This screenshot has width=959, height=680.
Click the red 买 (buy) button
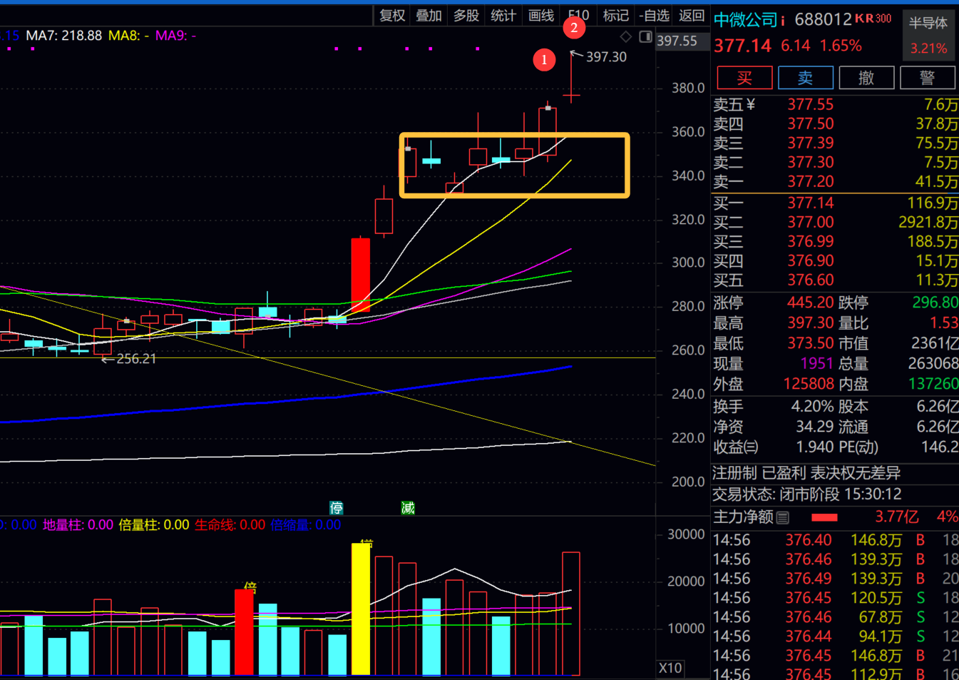(x=744, y=78)
